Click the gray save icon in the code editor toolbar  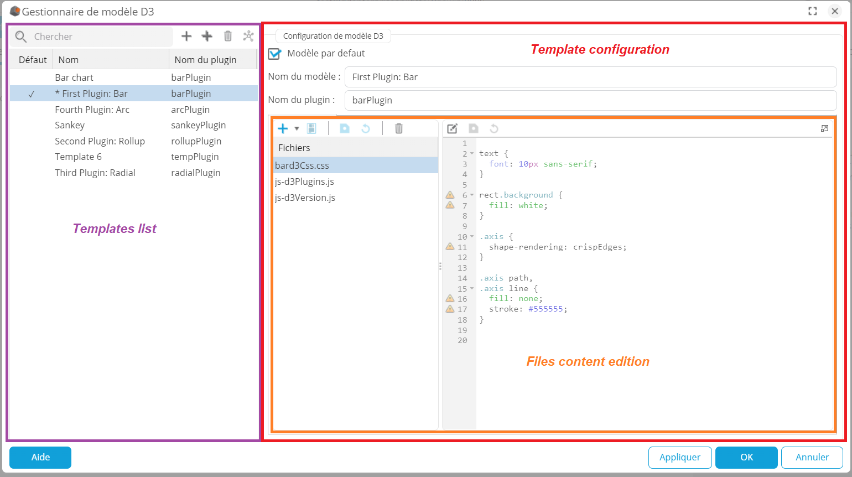click(x=474, y=128)
